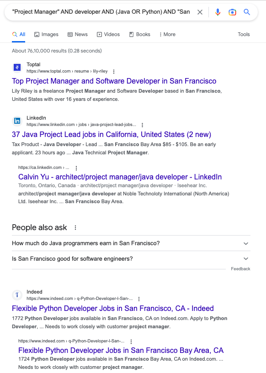Viewport: 266px width, 373px height.
Task: Open Top Project Manager and Software Developer result
Action: point(114,81)
